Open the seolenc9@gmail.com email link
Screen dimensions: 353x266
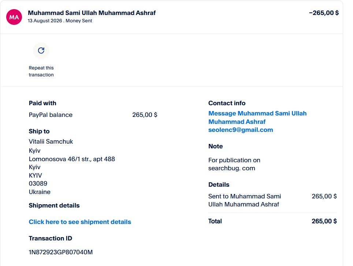[241, 130]
